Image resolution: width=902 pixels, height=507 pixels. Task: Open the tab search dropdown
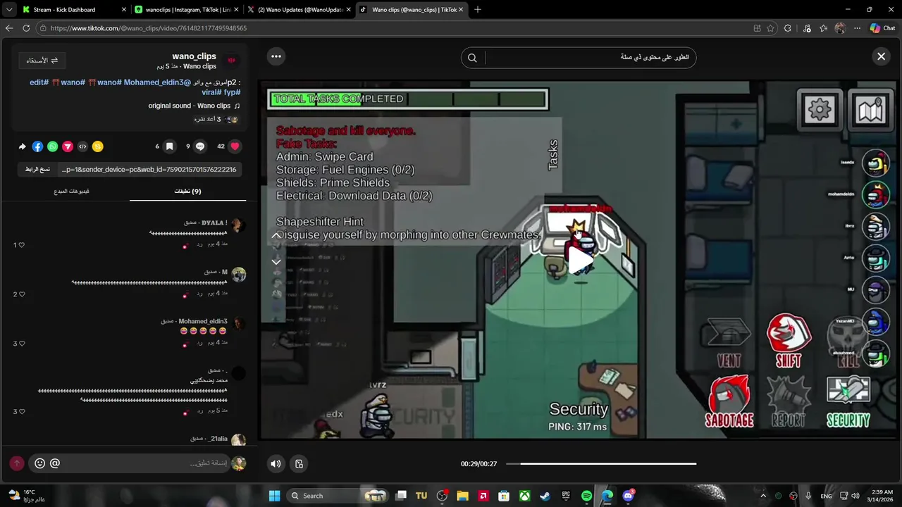point(8,10)
